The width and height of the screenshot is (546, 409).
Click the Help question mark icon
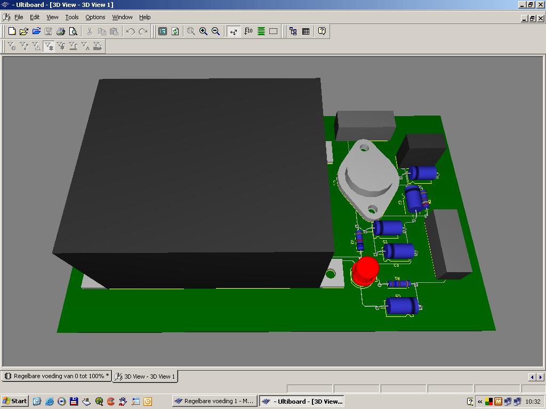pos(322,31)
